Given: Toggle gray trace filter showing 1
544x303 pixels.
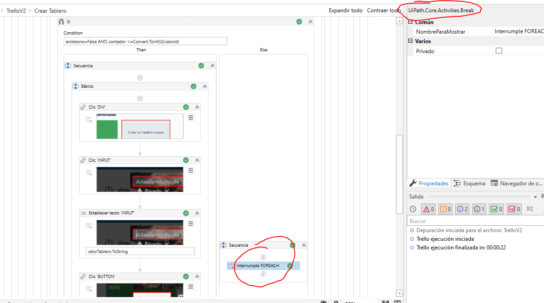Looking at the screenshot, I should click(479, 209).
